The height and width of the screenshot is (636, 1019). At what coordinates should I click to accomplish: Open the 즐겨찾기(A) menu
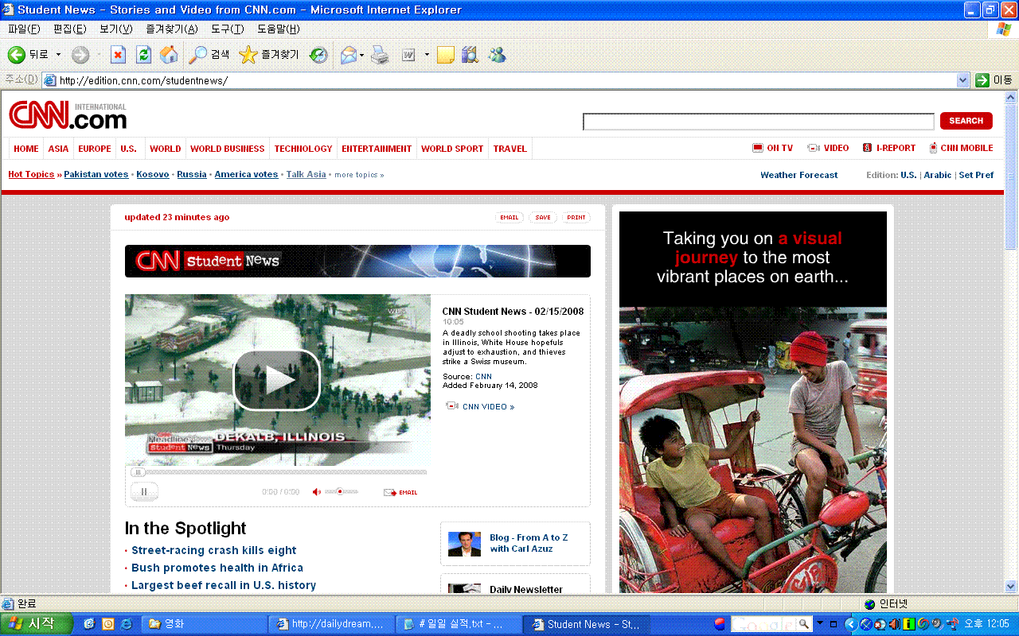click(x=171, y=29)
